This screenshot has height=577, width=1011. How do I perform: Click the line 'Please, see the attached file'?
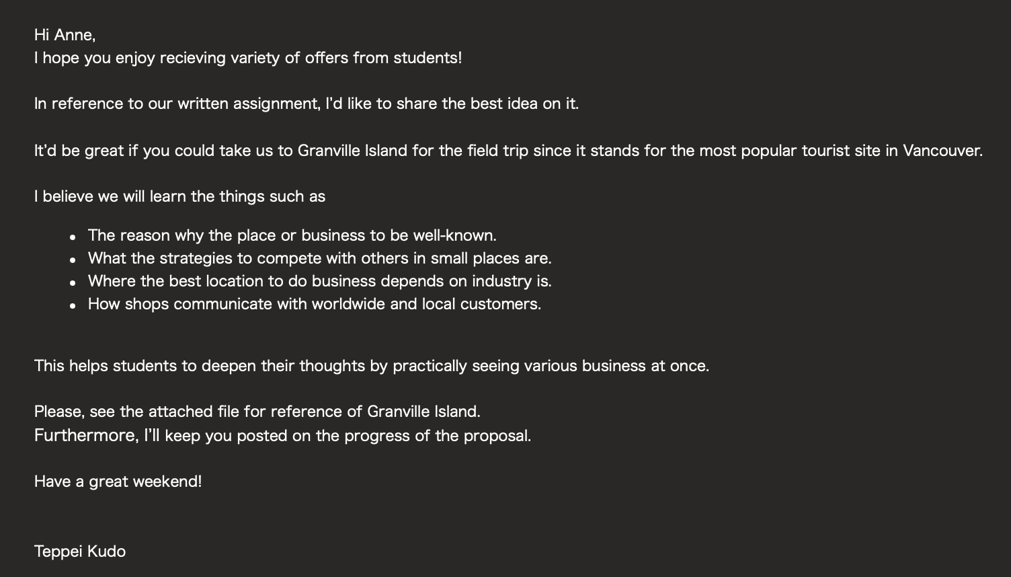(257, 412)
